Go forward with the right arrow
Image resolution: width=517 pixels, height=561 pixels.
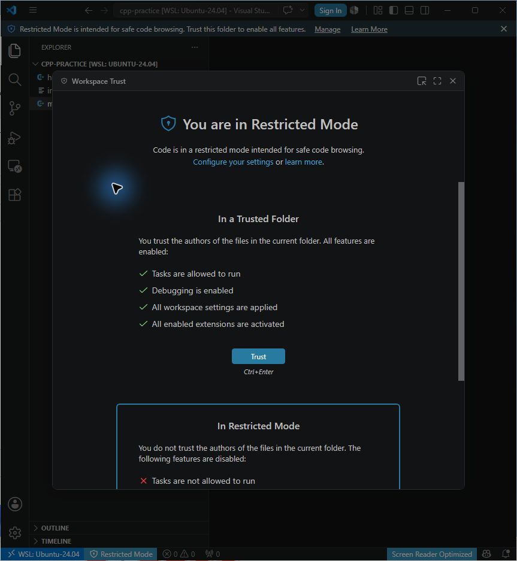tap(104, 10)
